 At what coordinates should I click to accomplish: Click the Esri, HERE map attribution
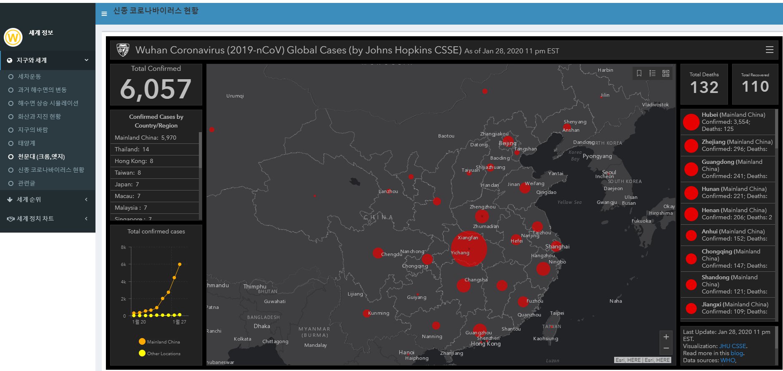642,360
